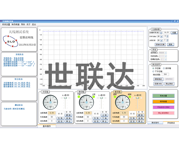Open the 扫描时间(MS) parameter dropdown
179x145 pixels.
point(161,33)
